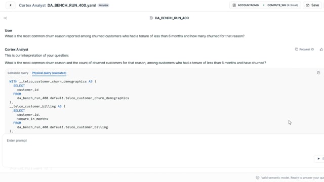This screenshot has width=324, height=182.
Task: Click the DA_BENCH_RUN_400.yaml file name
Action: pyautogui.click(x=71, y=6)
